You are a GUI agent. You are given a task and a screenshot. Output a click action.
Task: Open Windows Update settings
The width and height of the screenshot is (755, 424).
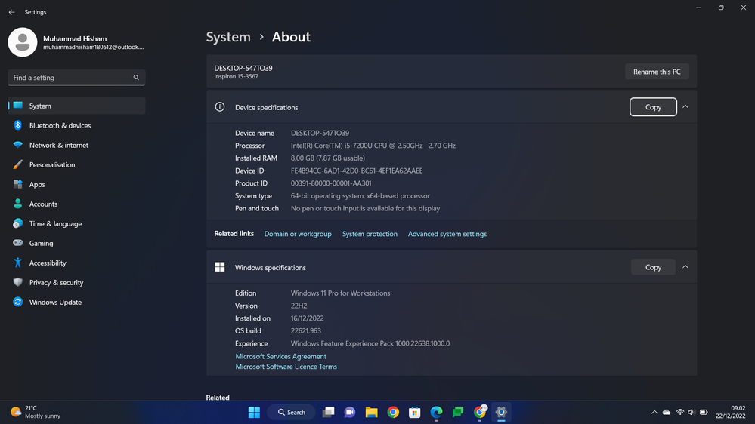click(76, 303)
